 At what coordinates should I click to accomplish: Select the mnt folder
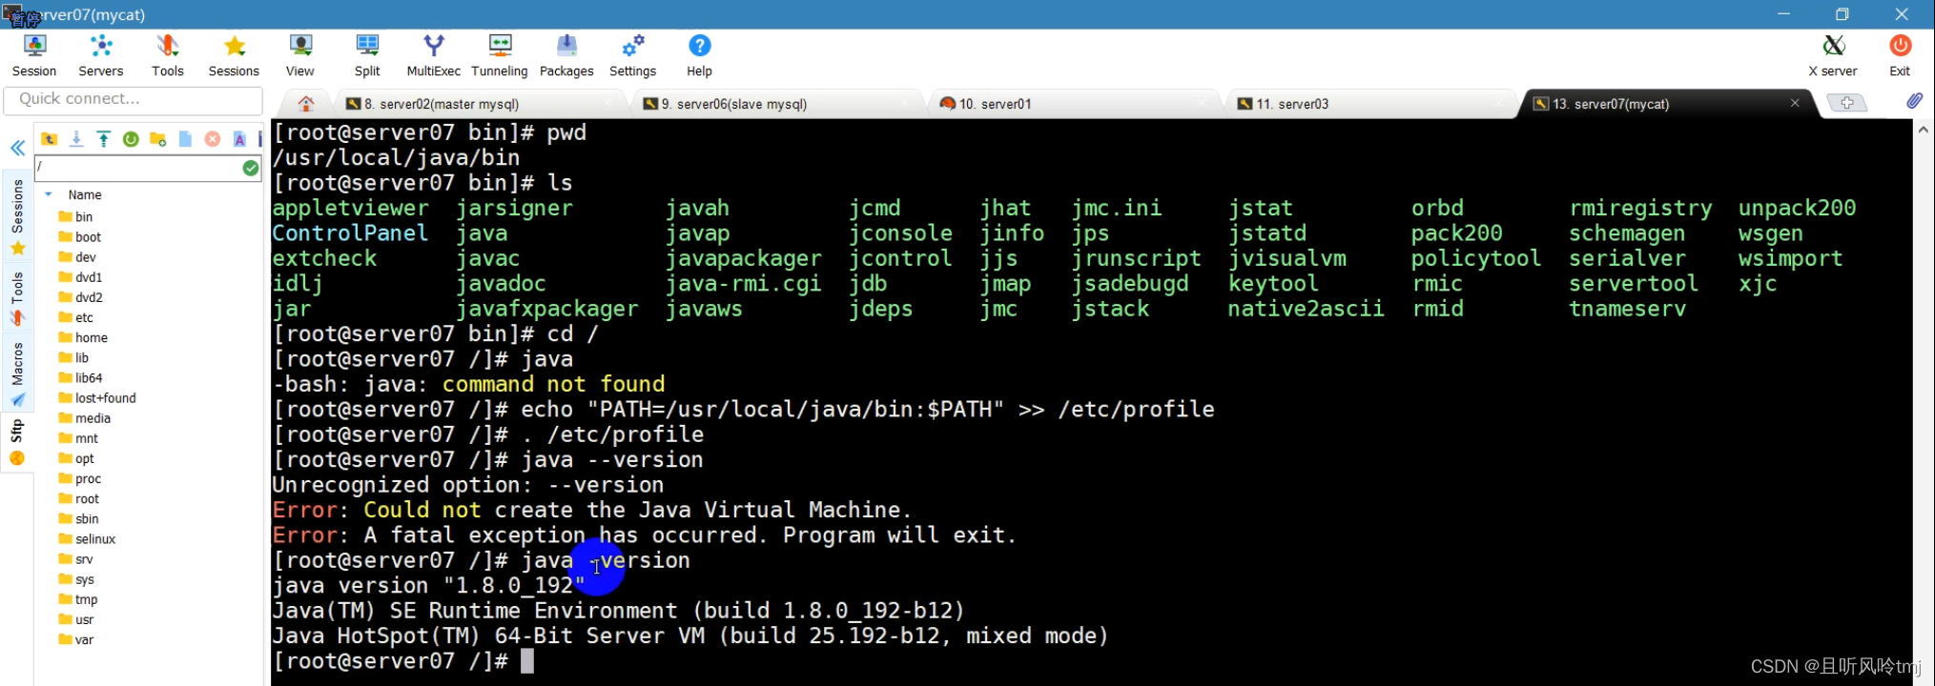click(78, 438)
